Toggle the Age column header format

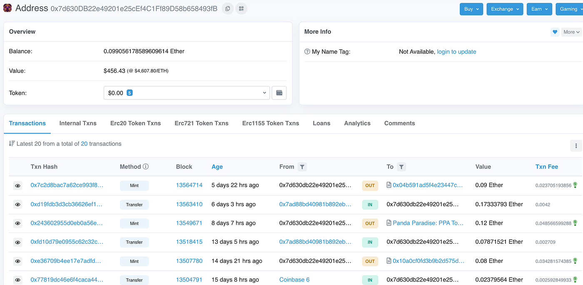point(217,167)
